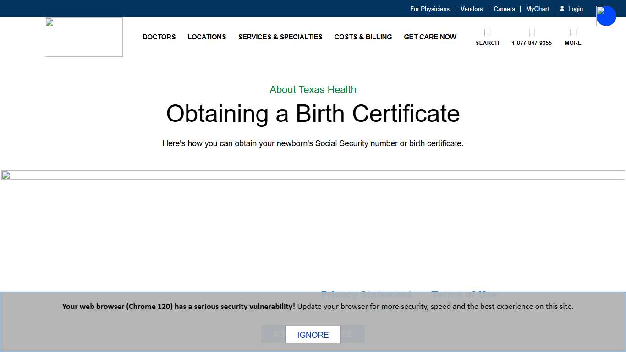The height and width of the screenshot is (352, 626).
Task: Open the MyChart link
Action: 537,9
